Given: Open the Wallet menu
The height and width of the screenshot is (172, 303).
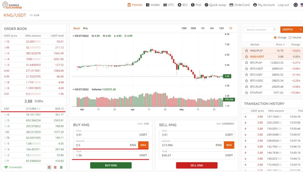Looking at the screenshot, I should coord(153,5).
